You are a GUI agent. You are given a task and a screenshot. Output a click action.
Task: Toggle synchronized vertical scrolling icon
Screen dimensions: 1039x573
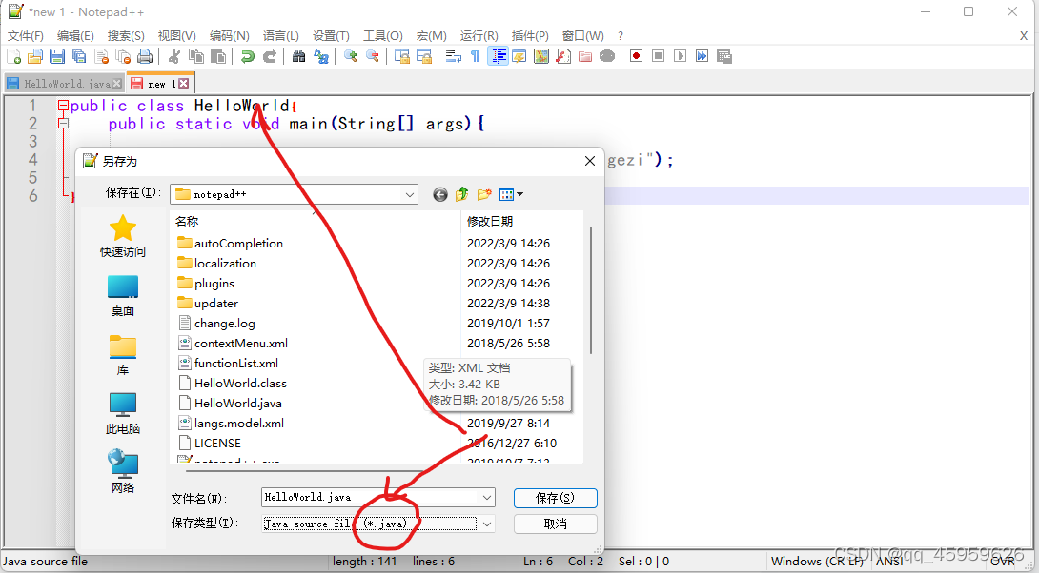pos(402,56)
